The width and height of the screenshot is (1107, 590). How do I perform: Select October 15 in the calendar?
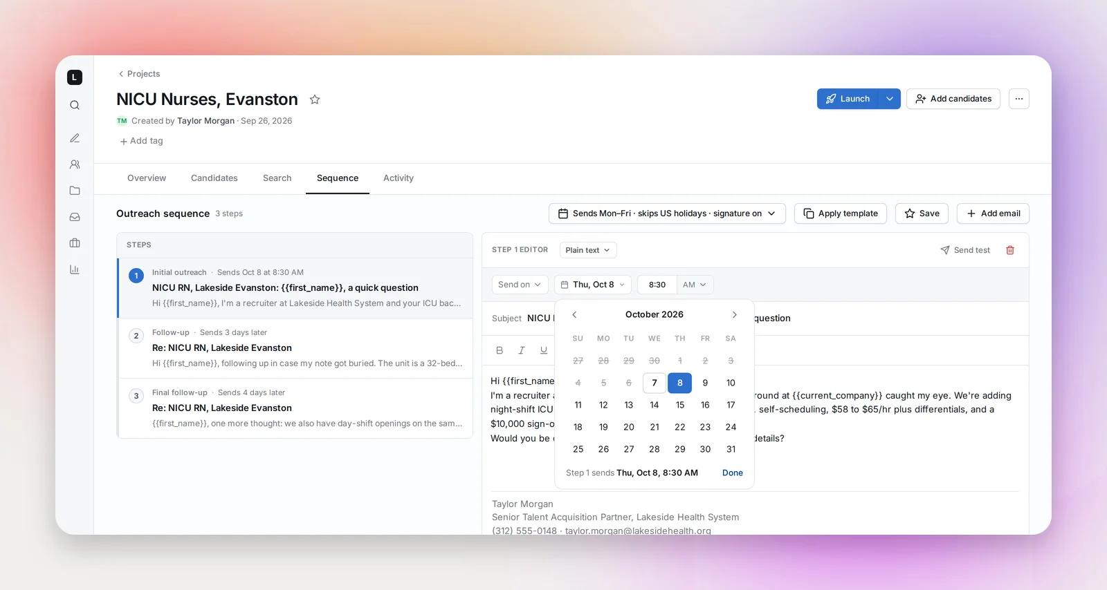(680, 405)
